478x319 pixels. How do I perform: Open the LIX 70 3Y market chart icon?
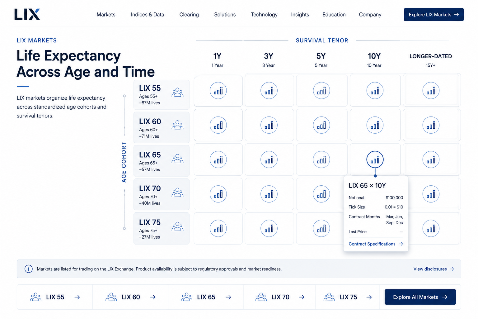tap(269, 194)
